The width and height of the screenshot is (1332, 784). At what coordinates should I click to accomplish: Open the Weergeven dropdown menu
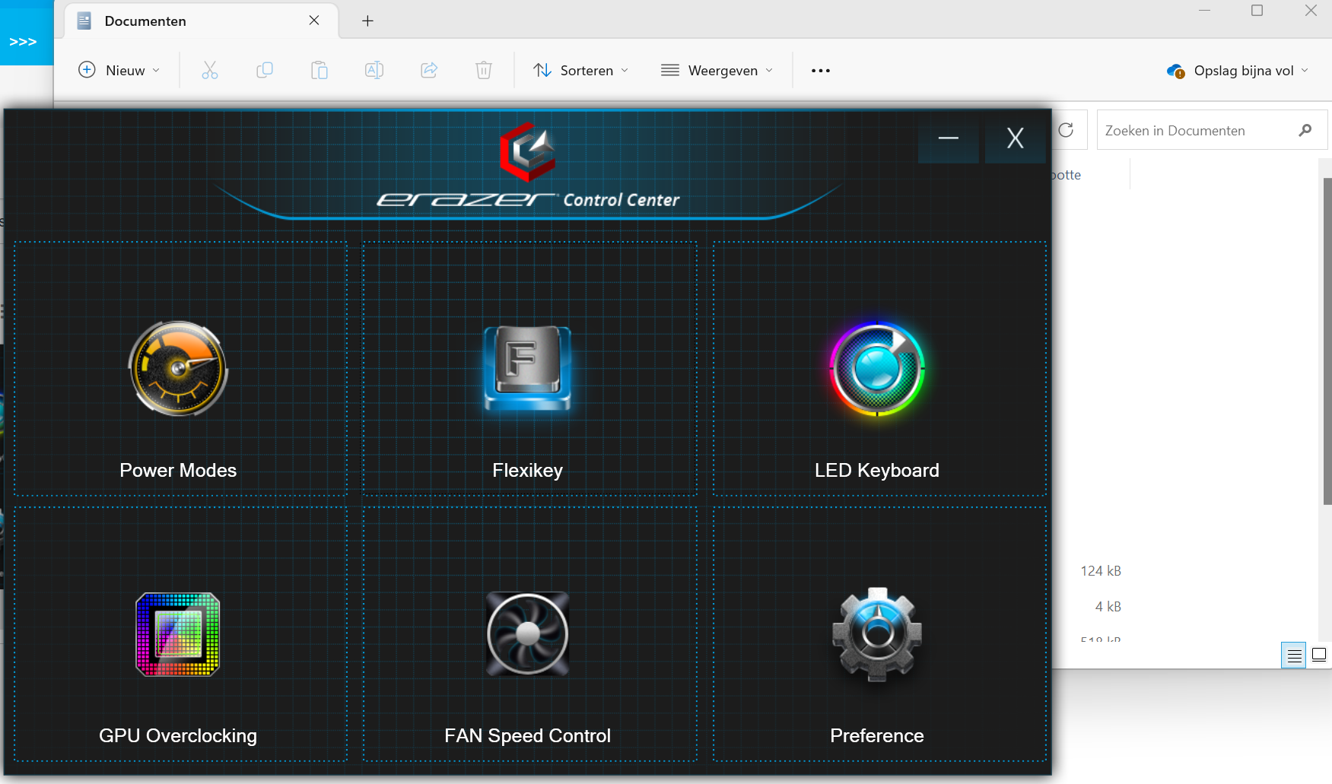(x=717, y=71)
